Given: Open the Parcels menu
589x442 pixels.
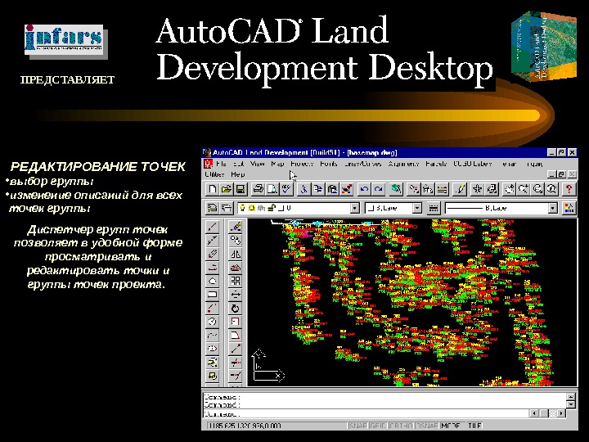Looking at the screenshot, I should (x=436, y=164).
